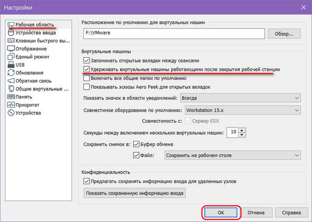
Task: Click the Отмена button
Action: [256, 213]
